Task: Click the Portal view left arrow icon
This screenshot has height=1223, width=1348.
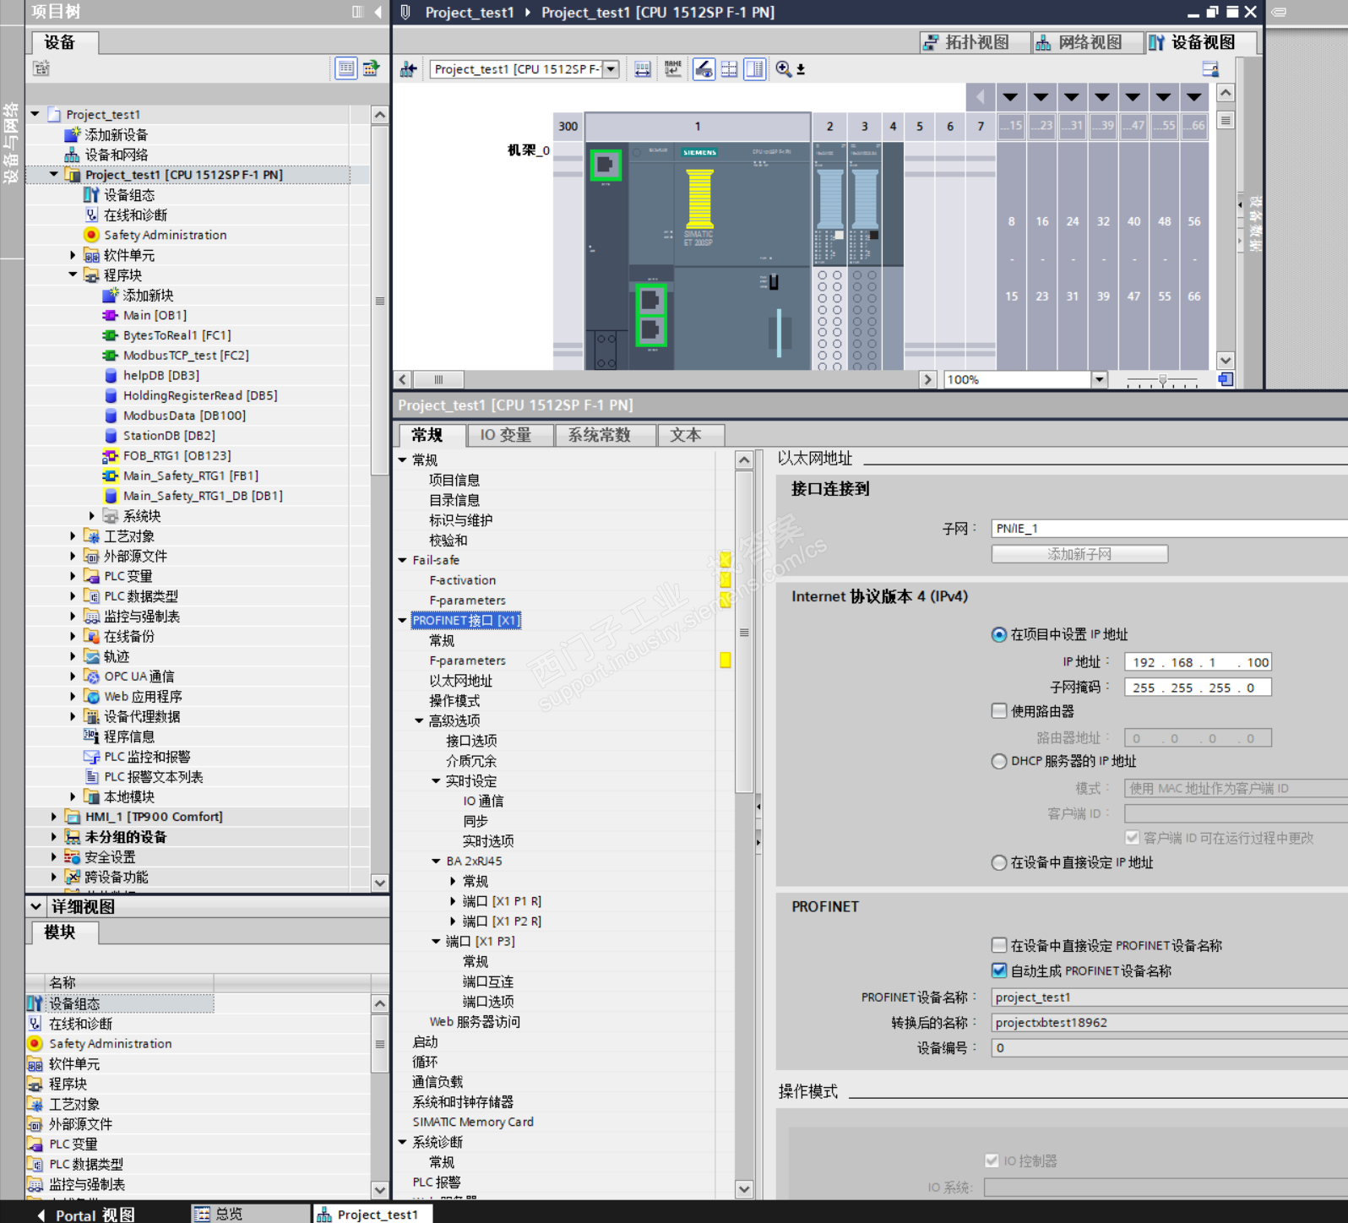Action: tap(41, 1215)
